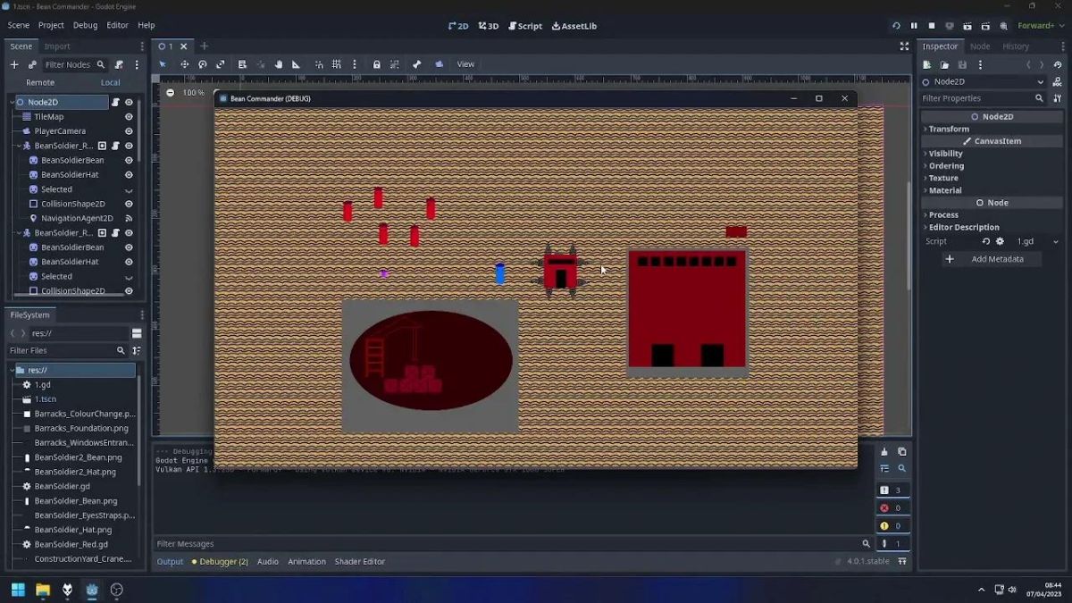
Task: Toggle Grid Snap in viewport toolbar
Action: [x=337, y=64]
